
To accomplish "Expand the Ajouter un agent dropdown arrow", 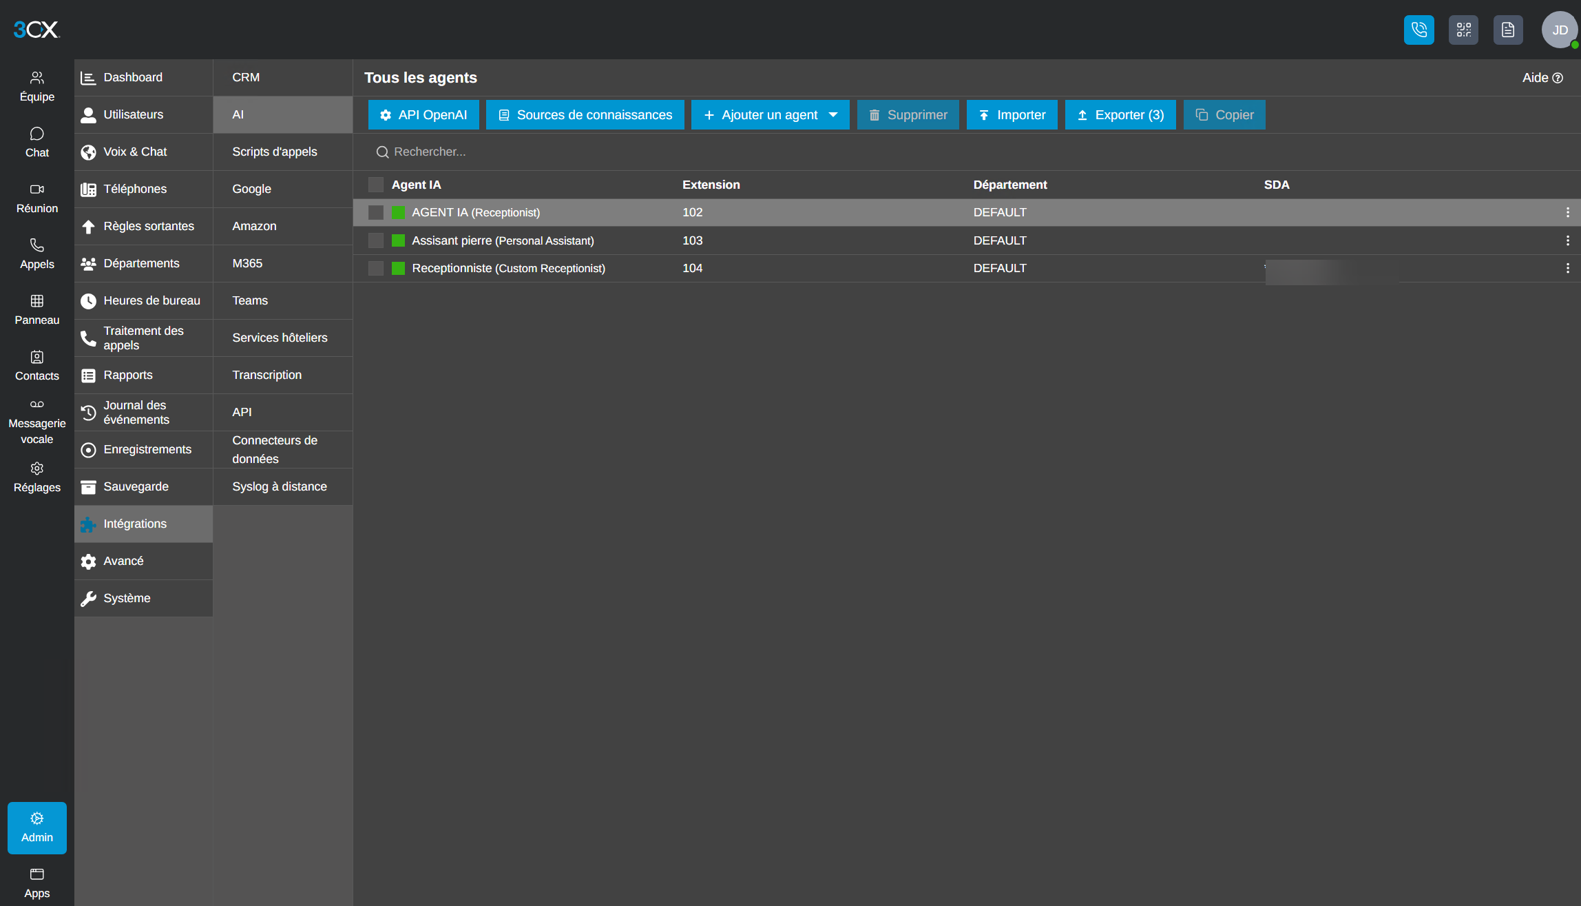I will pyautogui.click(x=833, y=115).
